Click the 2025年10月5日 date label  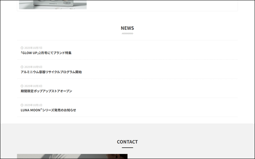click(x=33, y=67)
